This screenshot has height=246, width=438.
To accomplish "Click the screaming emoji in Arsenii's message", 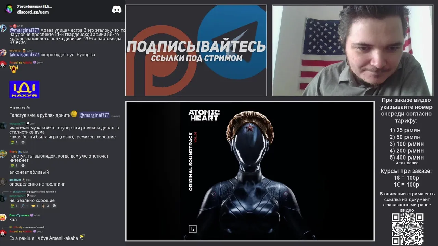I will (x=13, y=69).
